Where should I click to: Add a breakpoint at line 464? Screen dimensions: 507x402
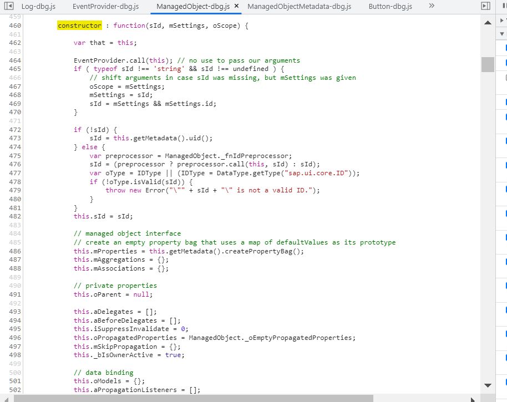pyautogui.click(x=15, y=60)
